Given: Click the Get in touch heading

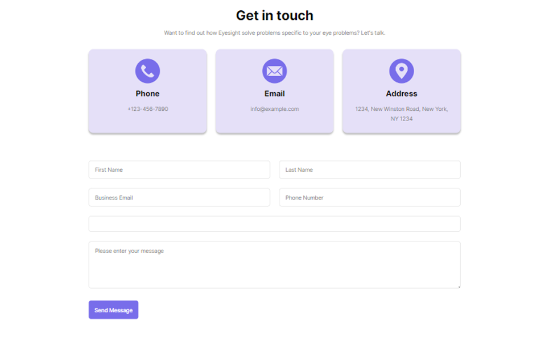Looking at the screenshot, I should coord(274,15).
